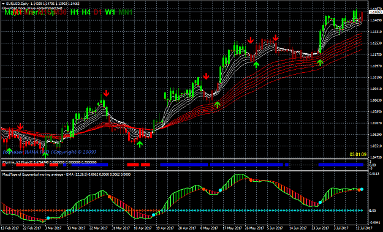Click the MN1 timeframe trend label
This screenshot has height=232, width=383.
pos(125,12)
